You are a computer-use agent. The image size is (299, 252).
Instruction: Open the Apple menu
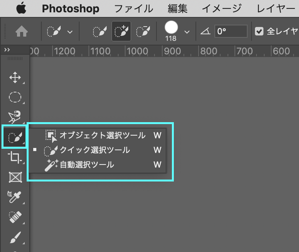(x=21, y=8)
